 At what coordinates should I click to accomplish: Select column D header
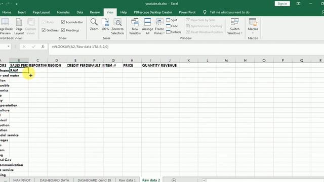coord(56,60)
